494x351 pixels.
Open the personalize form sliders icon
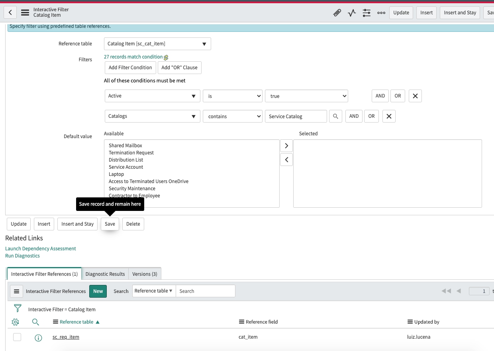click(x=367, y=13)
